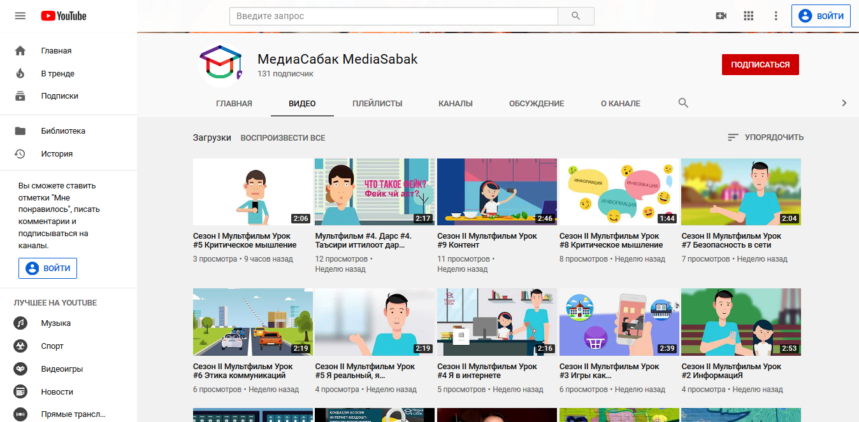Click the Видеоигры icon in sidebar
Viewport: 859px width, 422px height.
20,369
